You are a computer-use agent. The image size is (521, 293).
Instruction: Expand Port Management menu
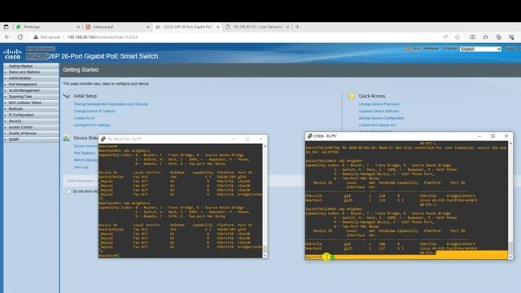[x=31, y=85]
